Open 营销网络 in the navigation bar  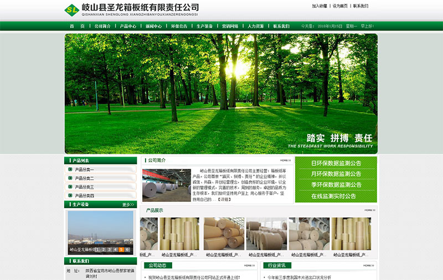pyautogui.click(x=230, y=26)
